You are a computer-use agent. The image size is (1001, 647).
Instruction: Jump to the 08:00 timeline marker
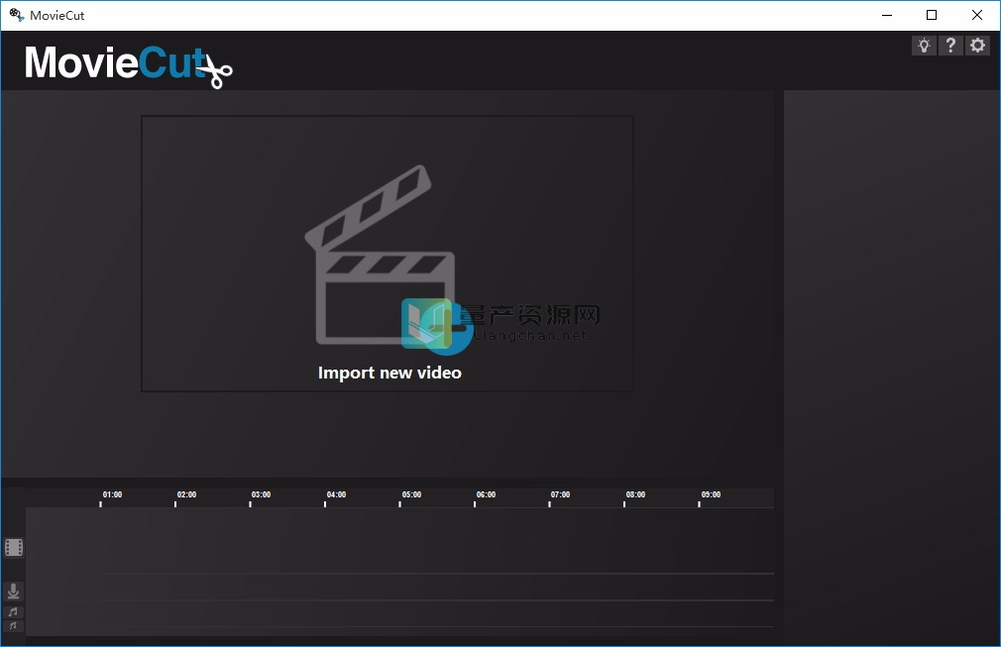point(636,494)
